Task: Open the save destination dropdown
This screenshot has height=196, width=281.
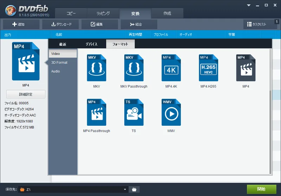Action: click(125, 190)
